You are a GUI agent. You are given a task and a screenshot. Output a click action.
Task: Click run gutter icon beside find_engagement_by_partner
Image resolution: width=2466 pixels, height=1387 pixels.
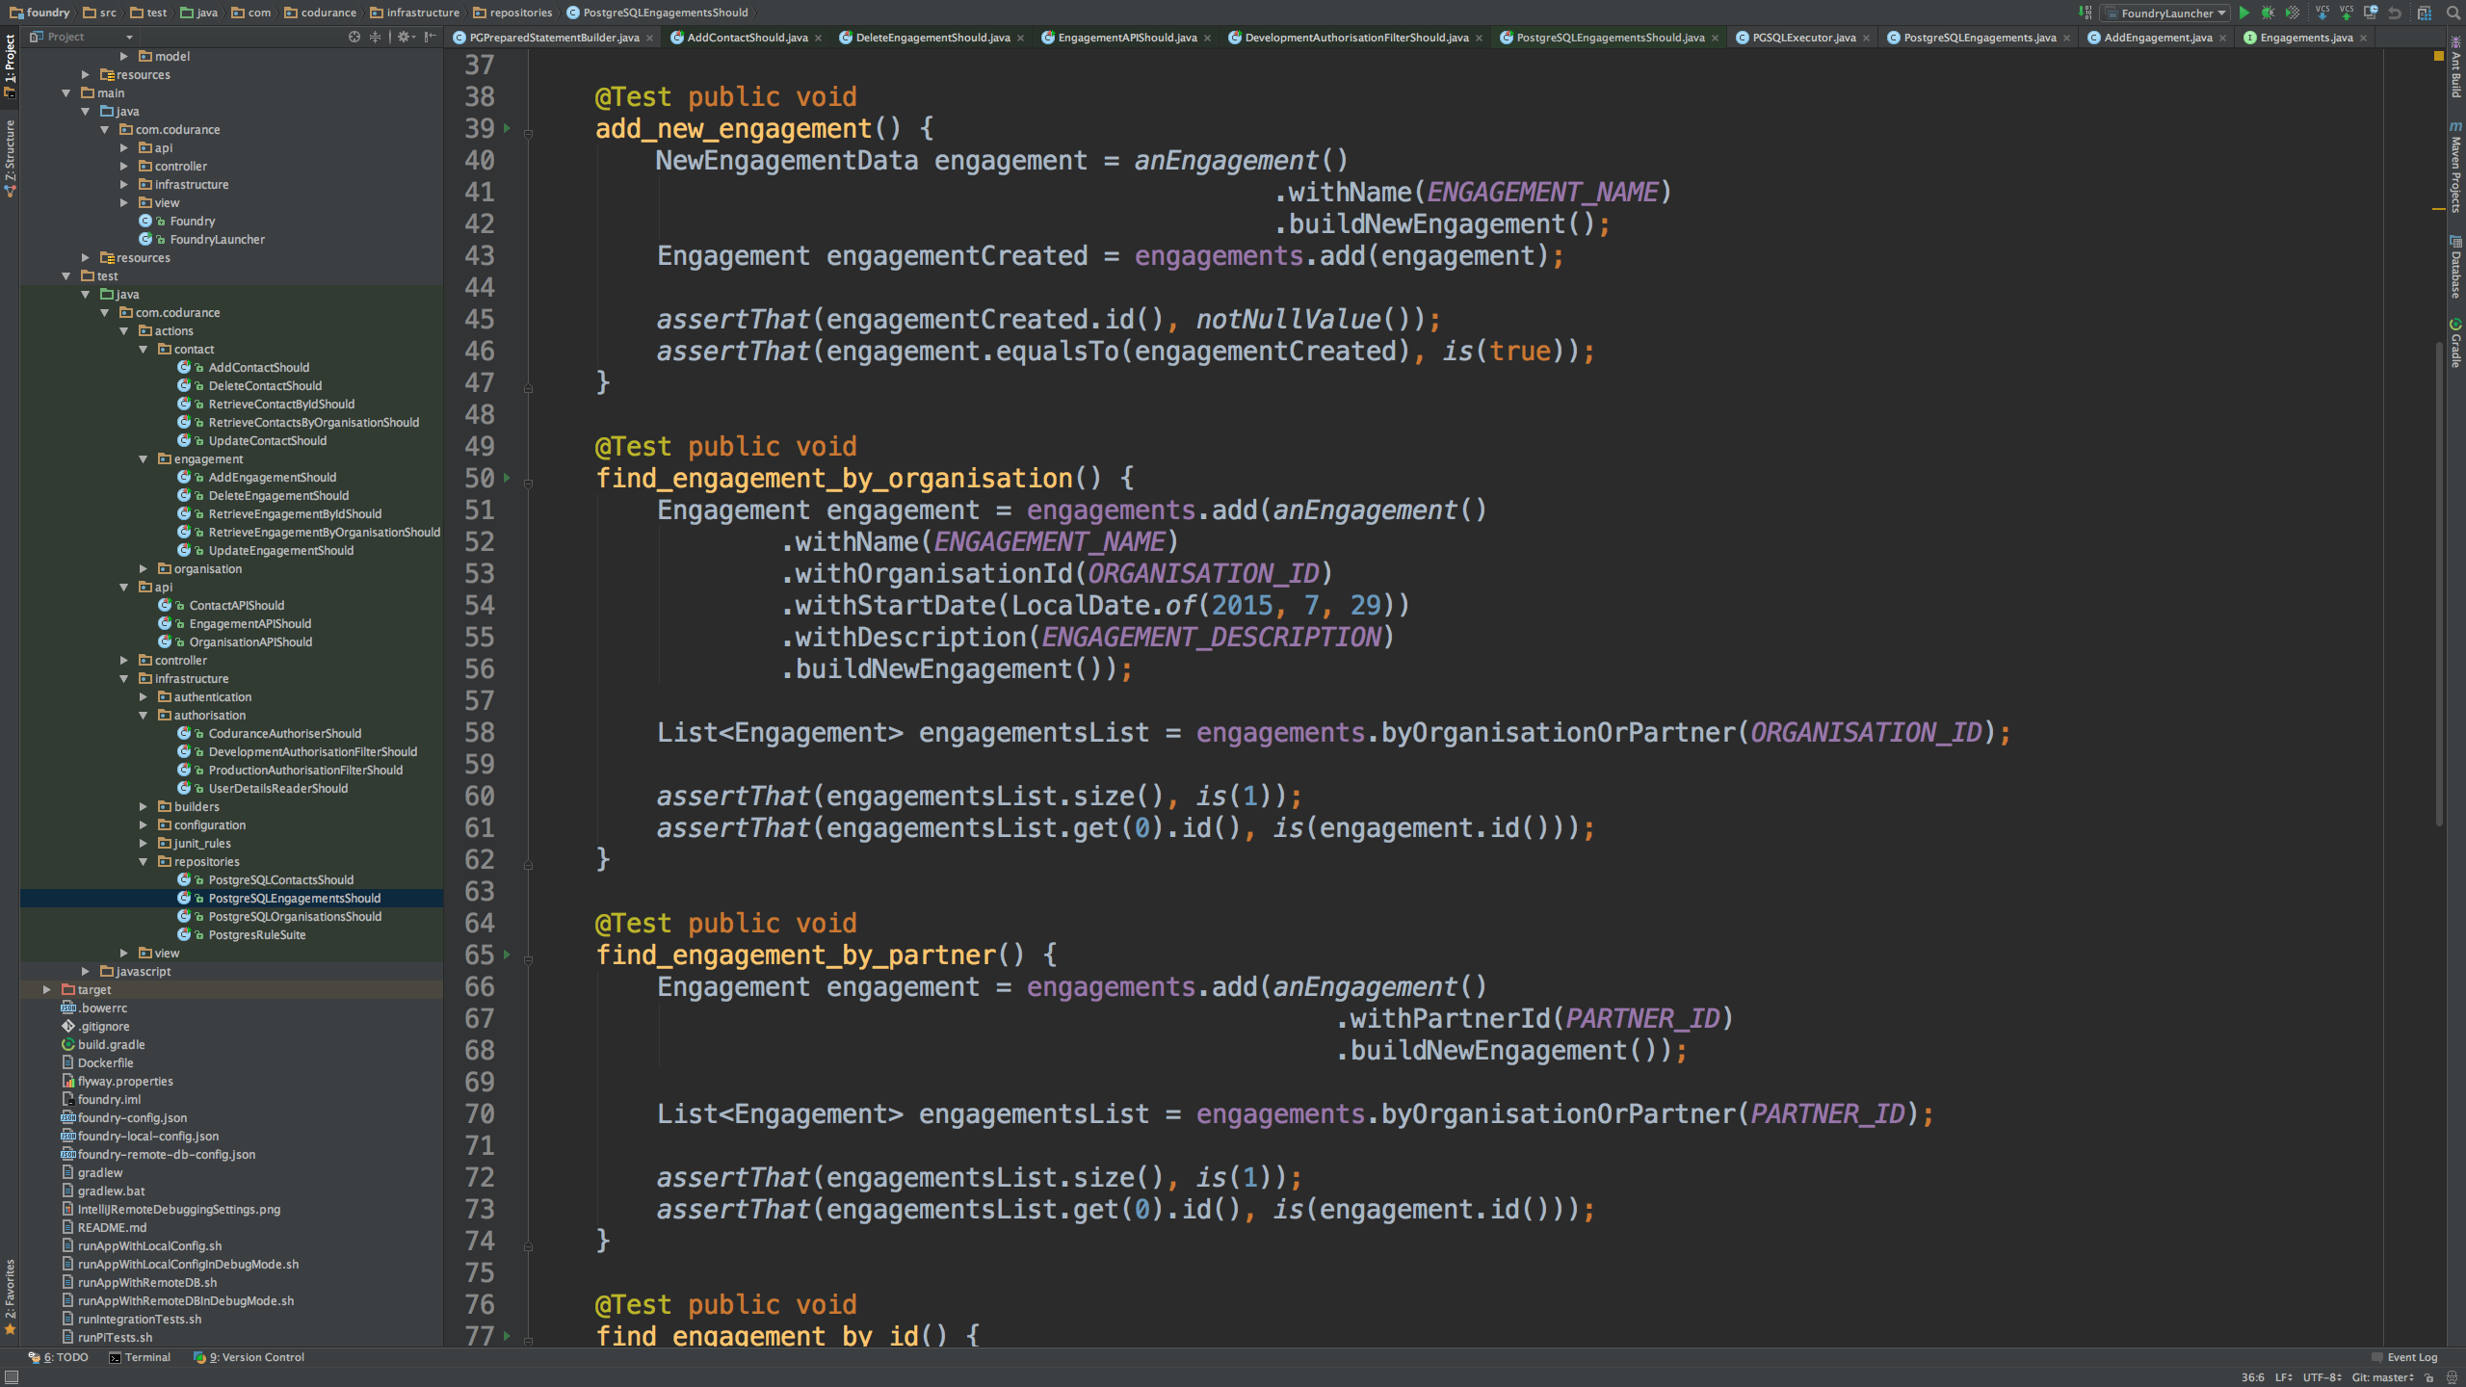coord(507,955)
